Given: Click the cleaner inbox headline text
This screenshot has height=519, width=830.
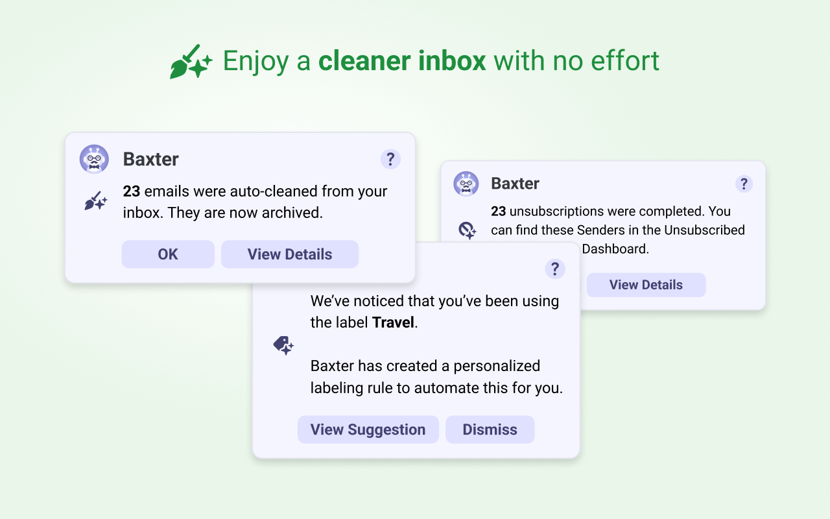Looking at the screenshot, I should 401,60.
